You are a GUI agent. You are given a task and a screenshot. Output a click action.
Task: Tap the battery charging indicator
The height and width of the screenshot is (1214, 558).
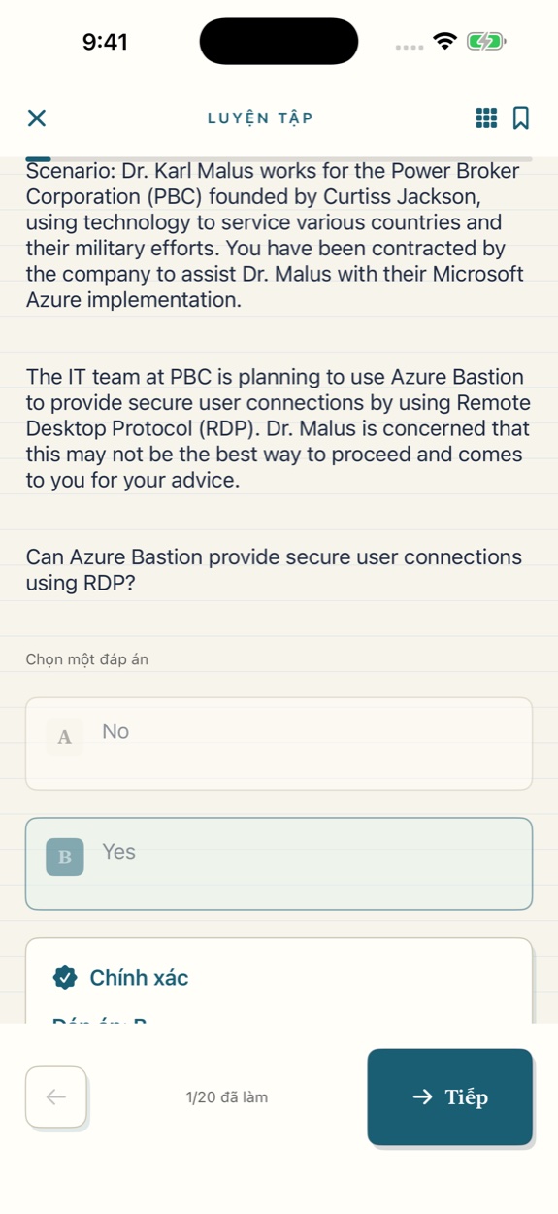point(486,42)
